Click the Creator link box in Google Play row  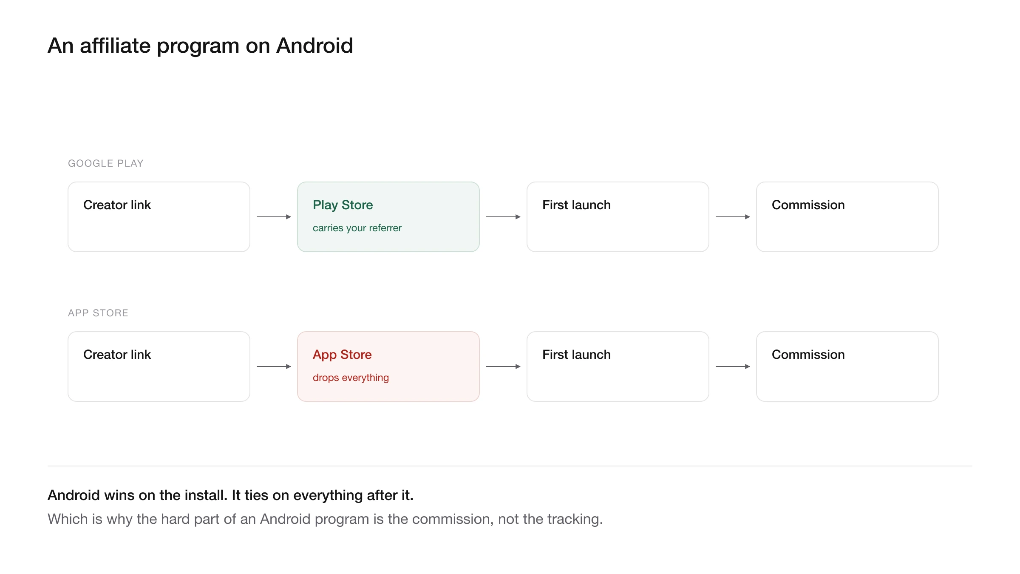point(159,217)
